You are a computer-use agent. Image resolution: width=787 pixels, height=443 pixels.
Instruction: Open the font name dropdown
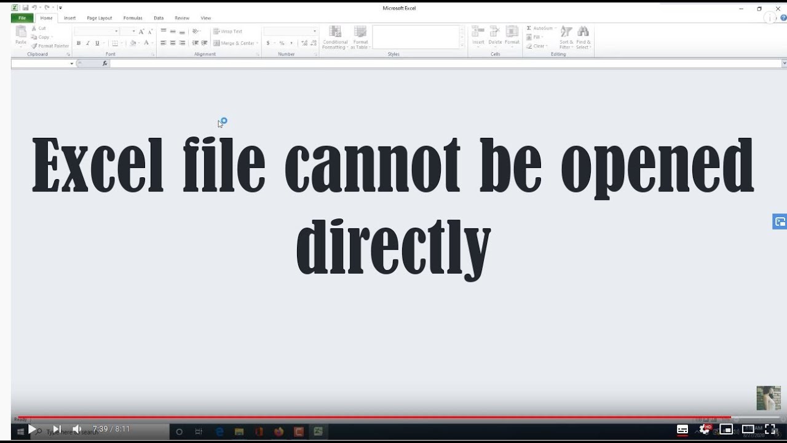[116, 31]
